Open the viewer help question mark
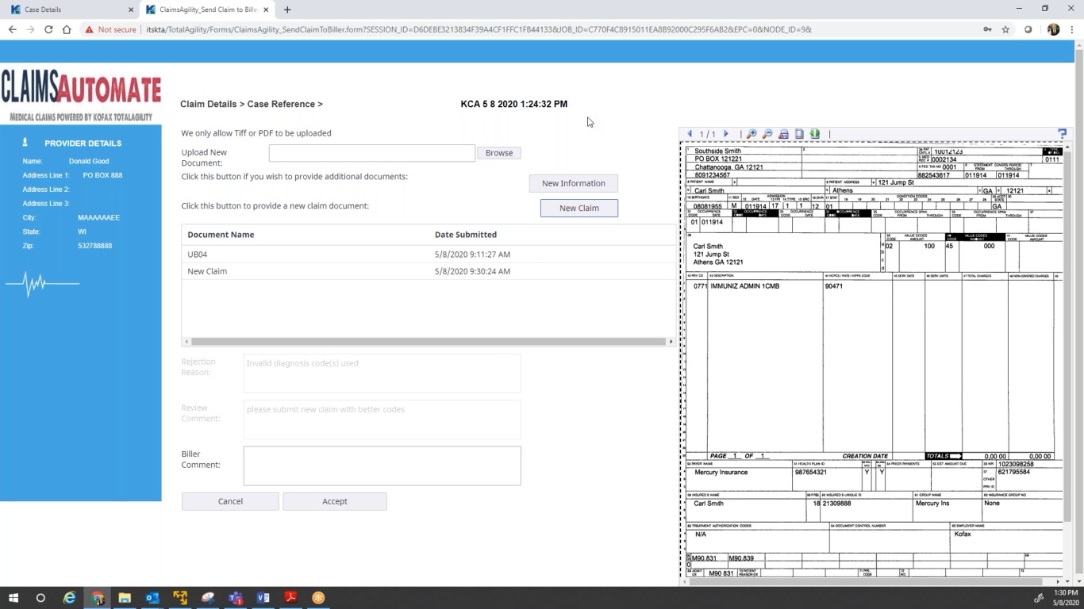Viewport: 1084px width, 609px height. 1062,133
